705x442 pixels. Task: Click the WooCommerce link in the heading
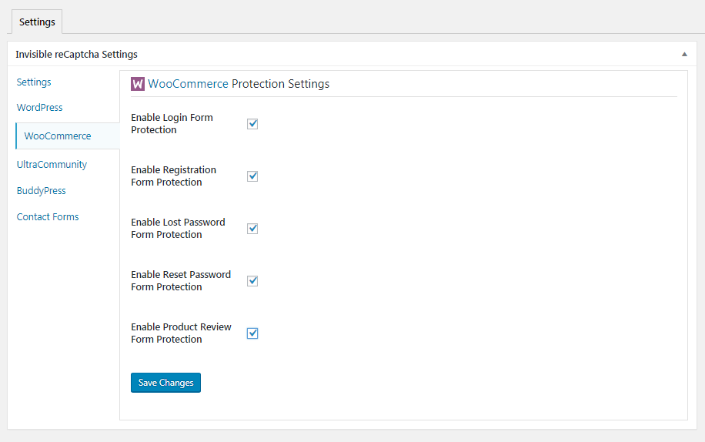coord(188,84)
